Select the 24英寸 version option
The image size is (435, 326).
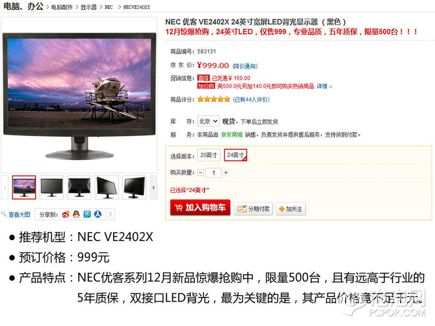coord(235,155)
